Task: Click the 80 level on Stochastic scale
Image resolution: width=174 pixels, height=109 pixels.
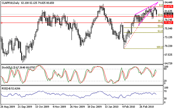Action: click(165, 69)
